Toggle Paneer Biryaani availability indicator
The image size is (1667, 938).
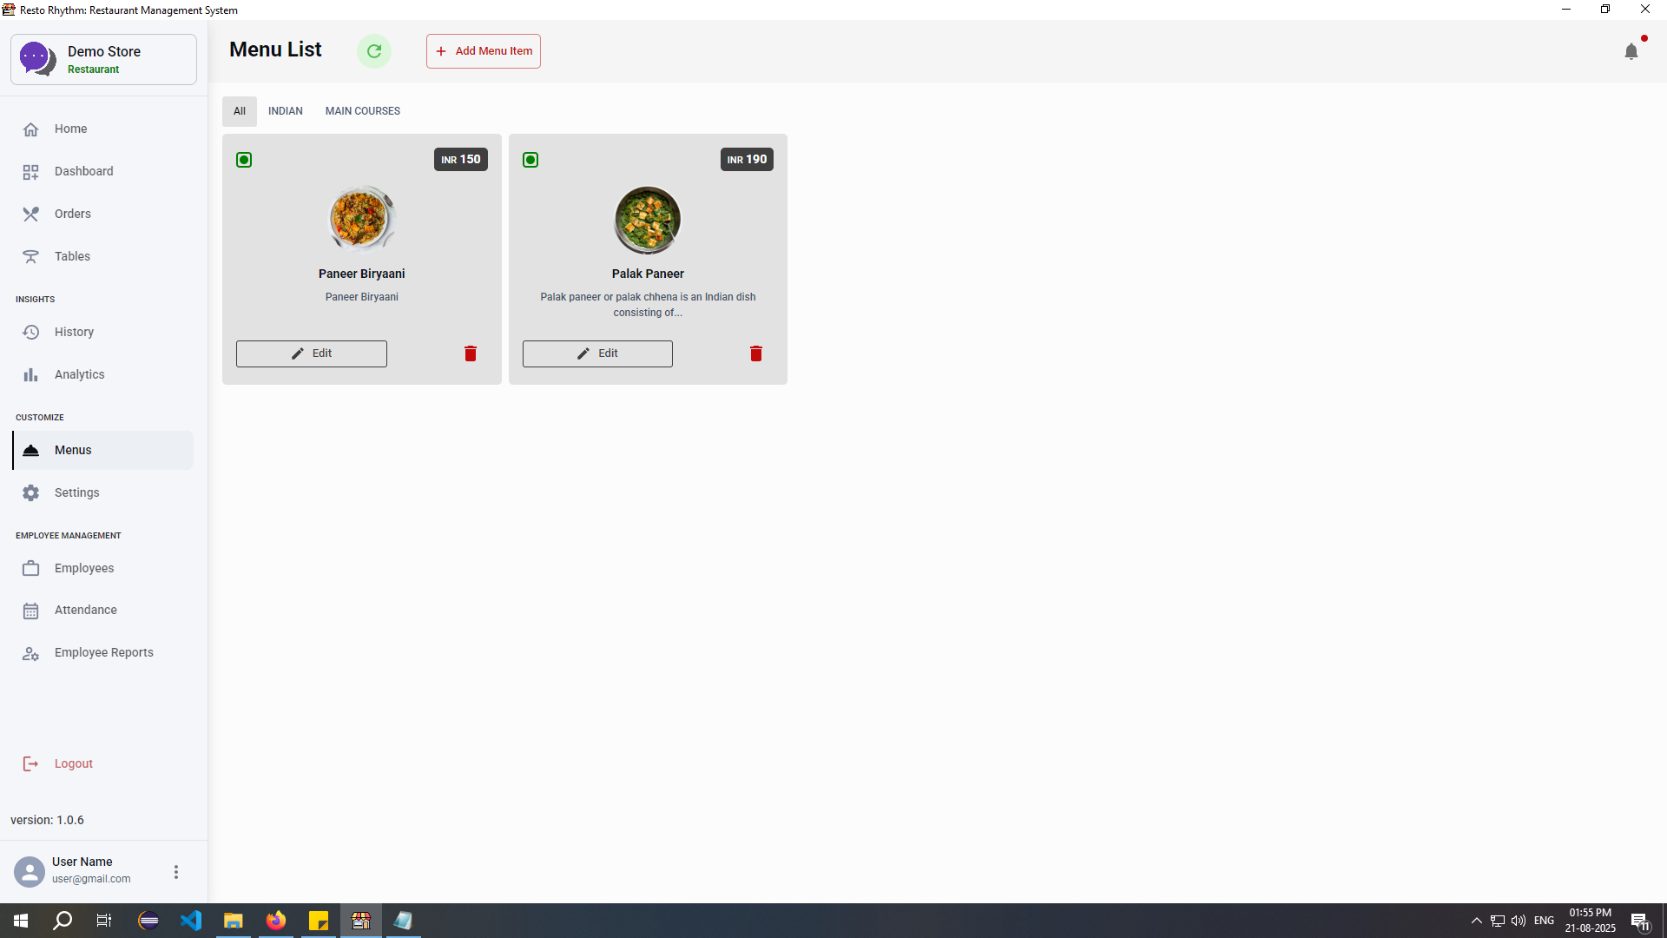[x=244, y=160]
